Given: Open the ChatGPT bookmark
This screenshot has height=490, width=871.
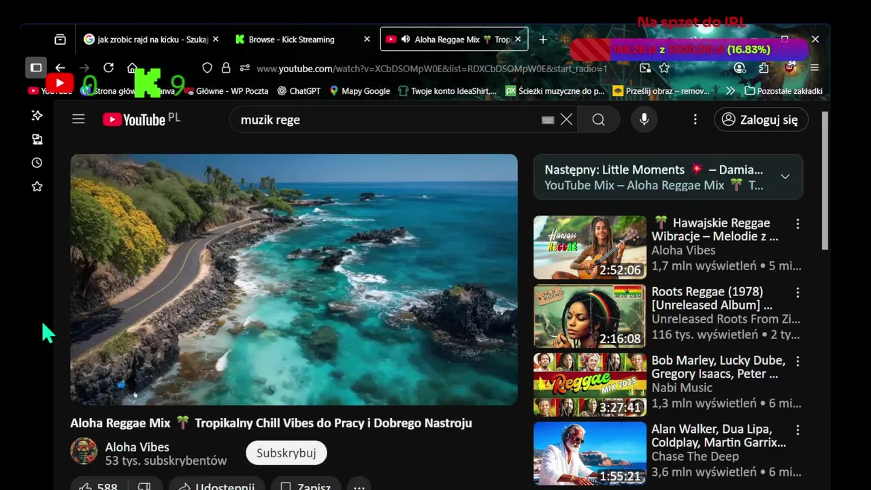Looking at the screenshot, I should [299, 91].
